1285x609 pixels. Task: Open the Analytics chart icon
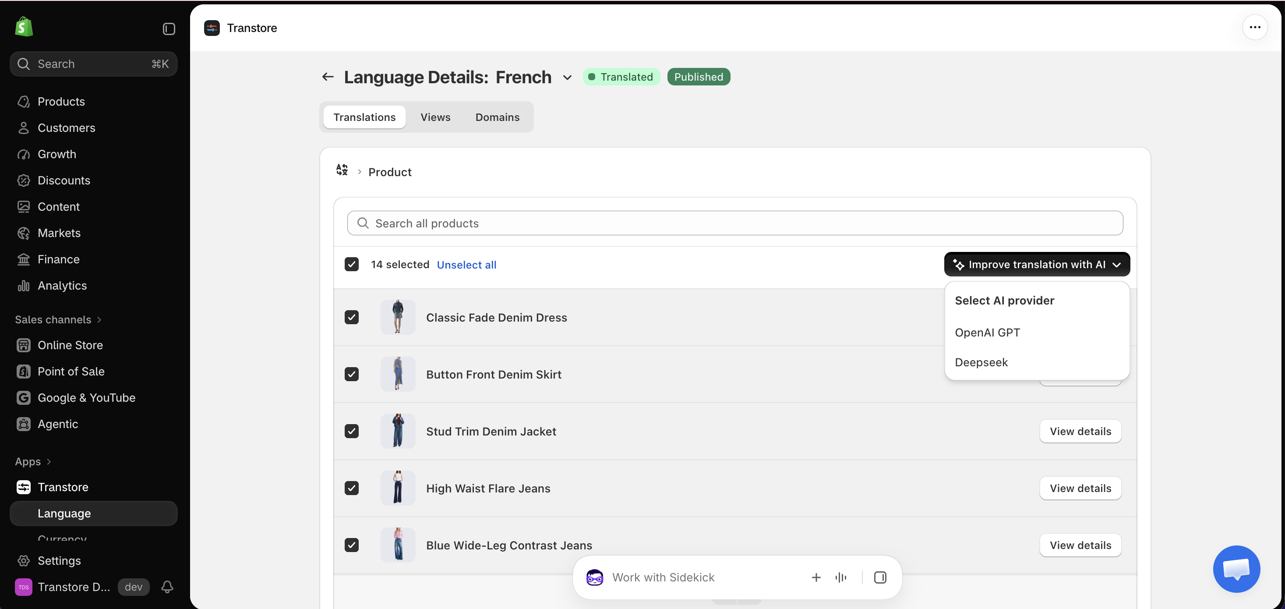(x=24, y=286)
